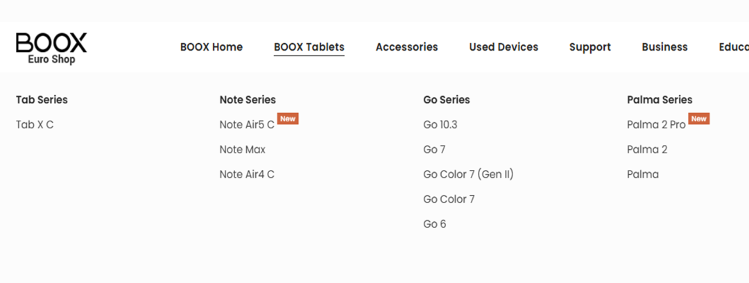Open the Note Air5 C link
This screenshot has height=283, width=749.
click(247, 125)
